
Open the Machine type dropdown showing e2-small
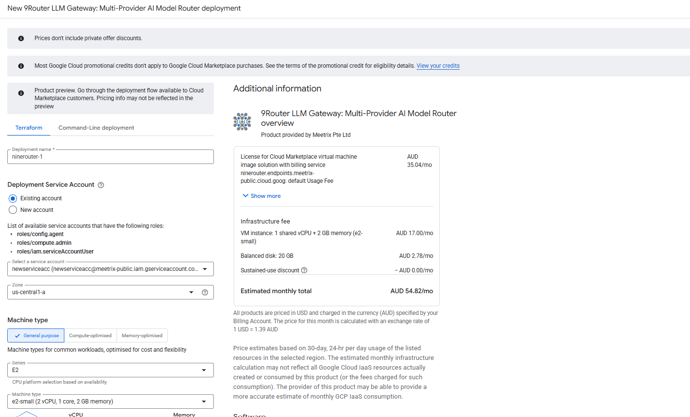point(110,402)
